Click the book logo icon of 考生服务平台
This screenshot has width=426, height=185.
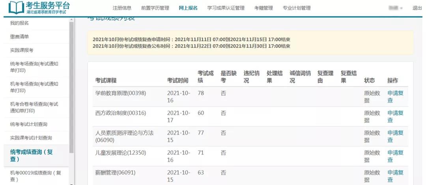click(16, 7)
